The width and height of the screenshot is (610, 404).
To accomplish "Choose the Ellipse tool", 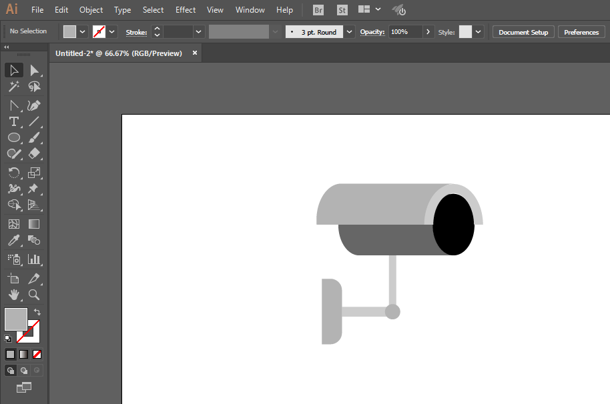I will (x=13, y=137).
